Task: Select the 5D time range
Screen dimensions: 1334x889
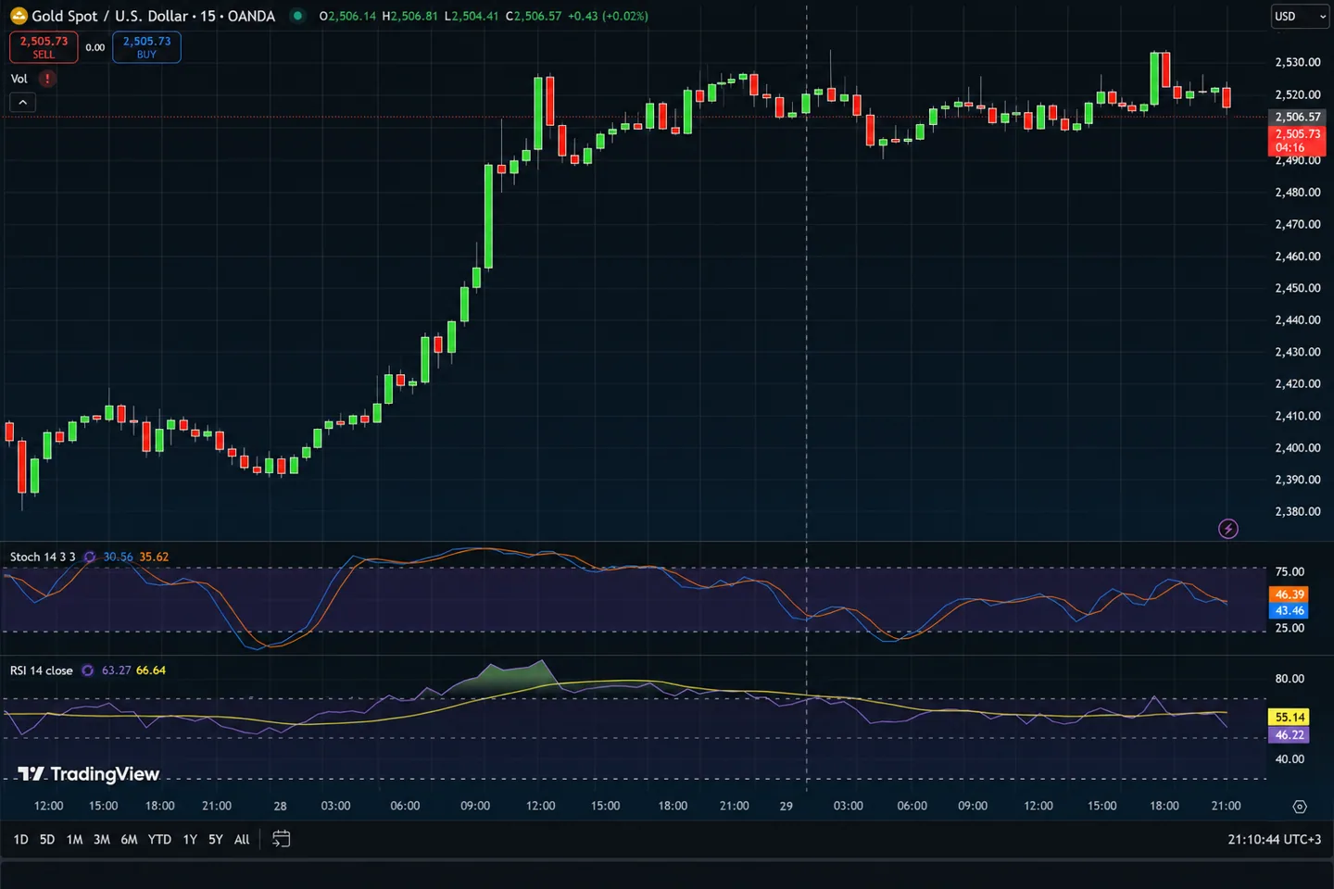Action: (x=47, y=839)
